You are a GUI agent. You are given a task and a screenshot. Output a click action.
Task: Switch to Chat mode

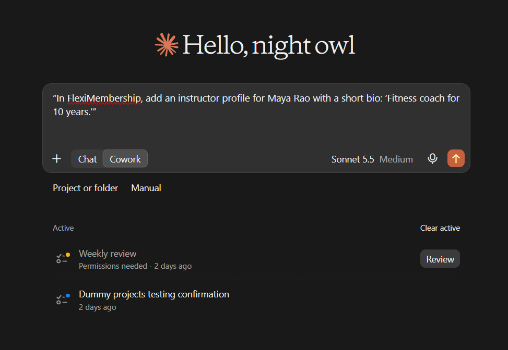[87, 159]
